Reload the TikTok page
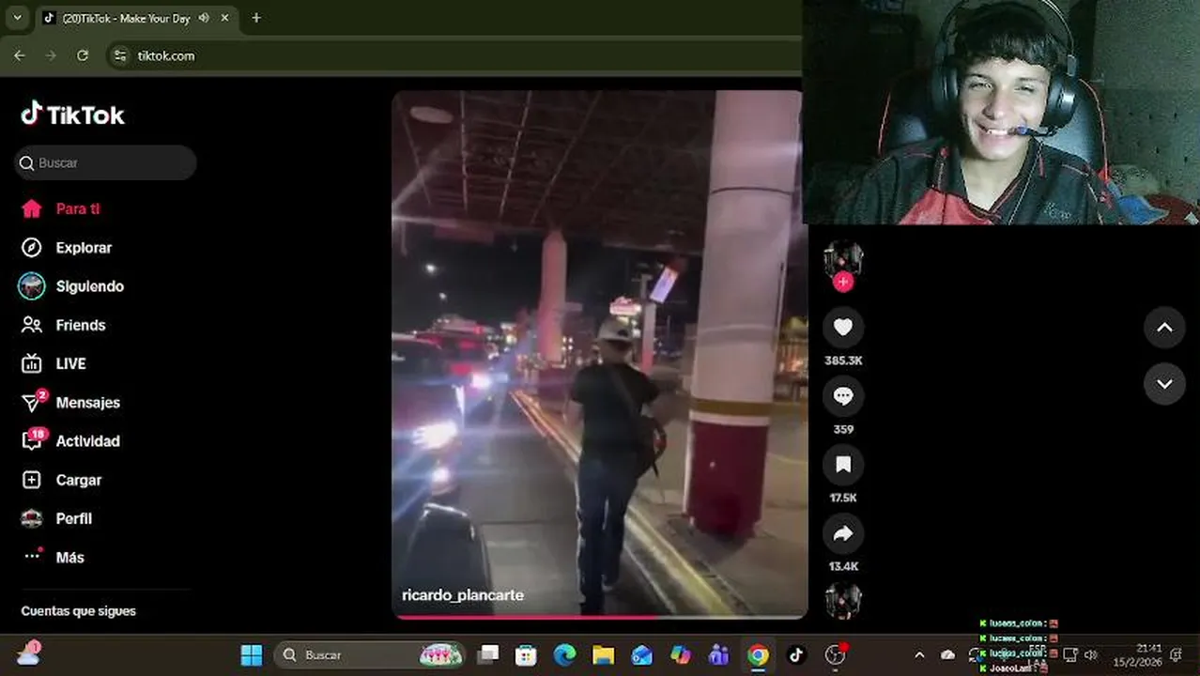Viewport: 1200px width, 676px height. coord(83,55)
